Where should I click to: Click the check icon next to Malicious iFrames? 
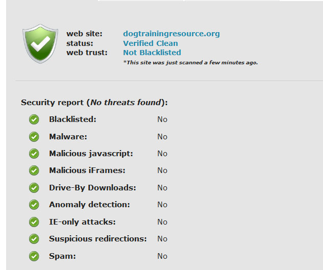tap(34, 170)
